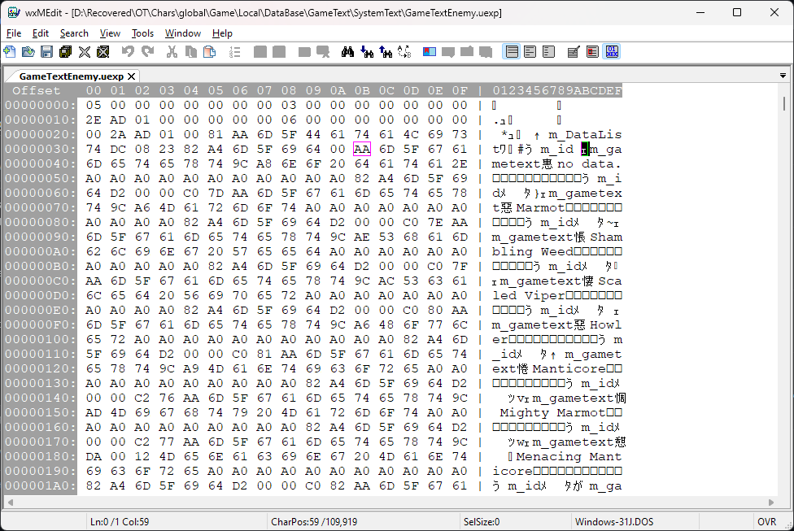Toggle Hex mode display
This screenshot has height=531, width=794.
(611, 51)
